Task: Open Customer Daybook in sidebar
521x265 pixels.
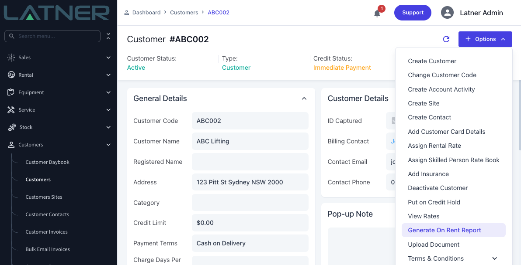Action: pos(48,162)
